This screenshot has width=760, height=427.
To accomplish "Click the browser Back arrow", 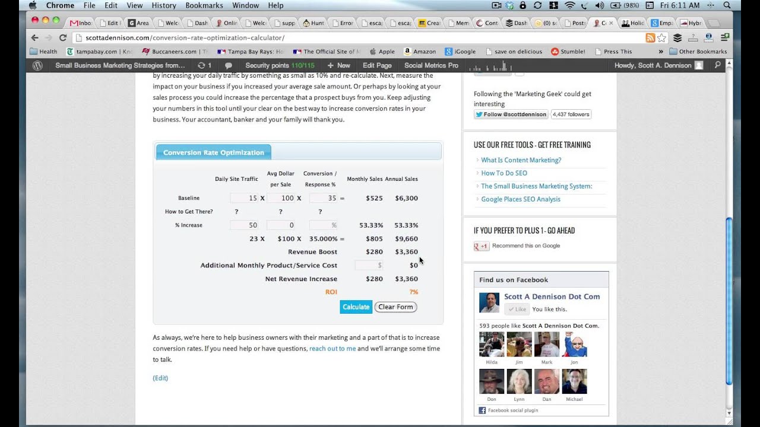I will click(34, 37).
